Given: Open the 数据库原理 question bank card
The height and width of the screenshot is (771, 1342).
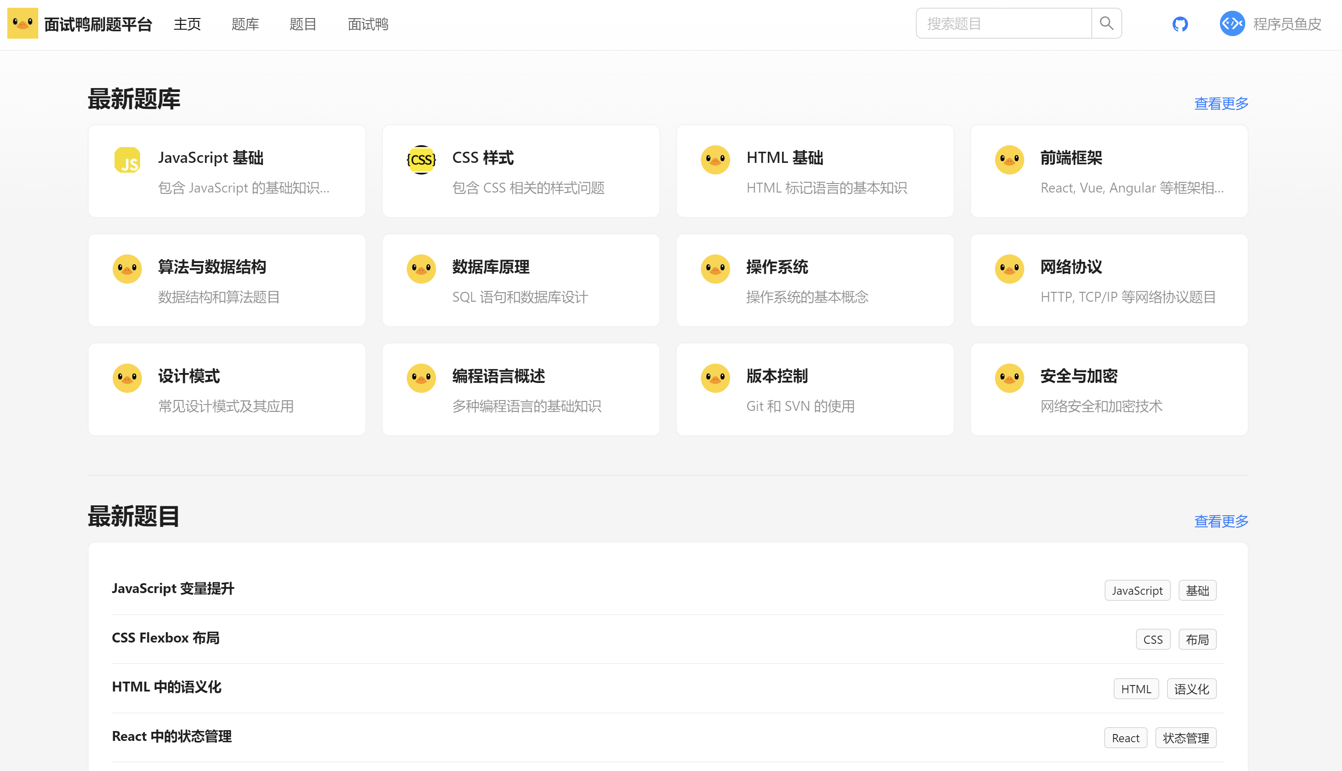Looking at the screenshot, I should pos(521,281).
